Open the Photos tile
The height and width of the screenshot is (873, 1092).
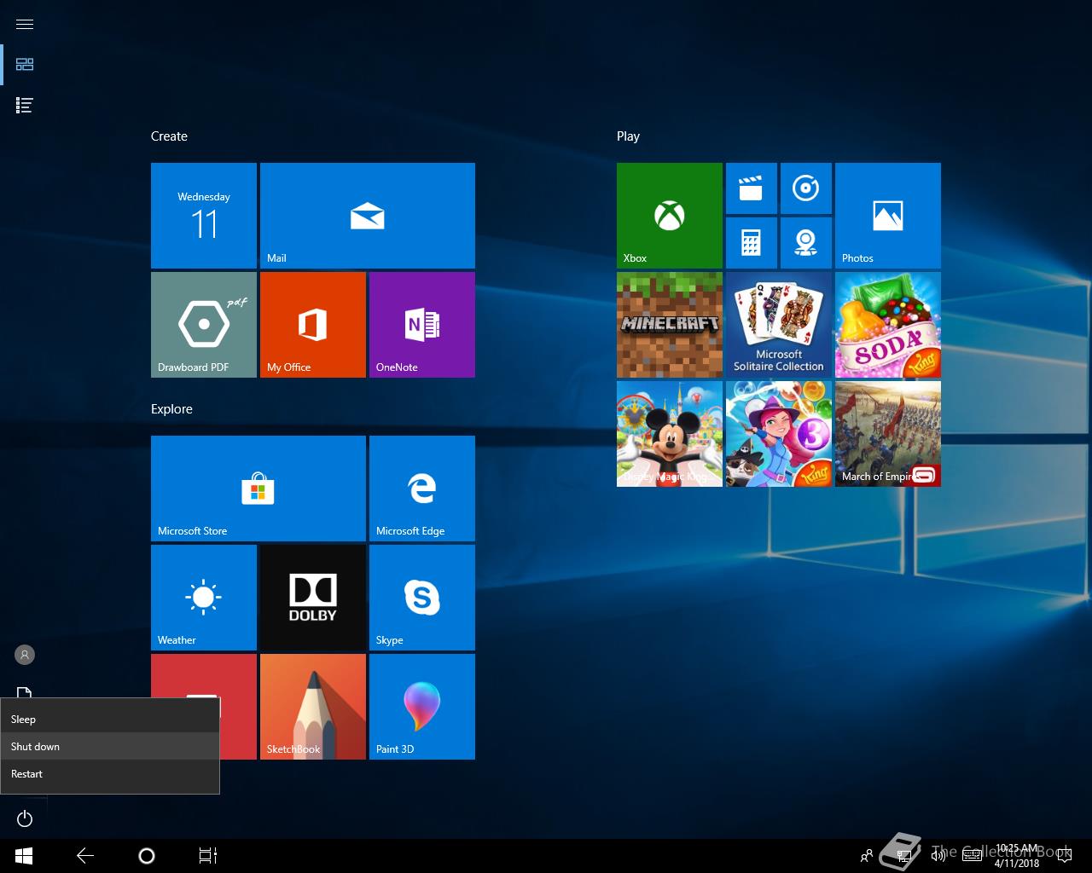point(888,216)
